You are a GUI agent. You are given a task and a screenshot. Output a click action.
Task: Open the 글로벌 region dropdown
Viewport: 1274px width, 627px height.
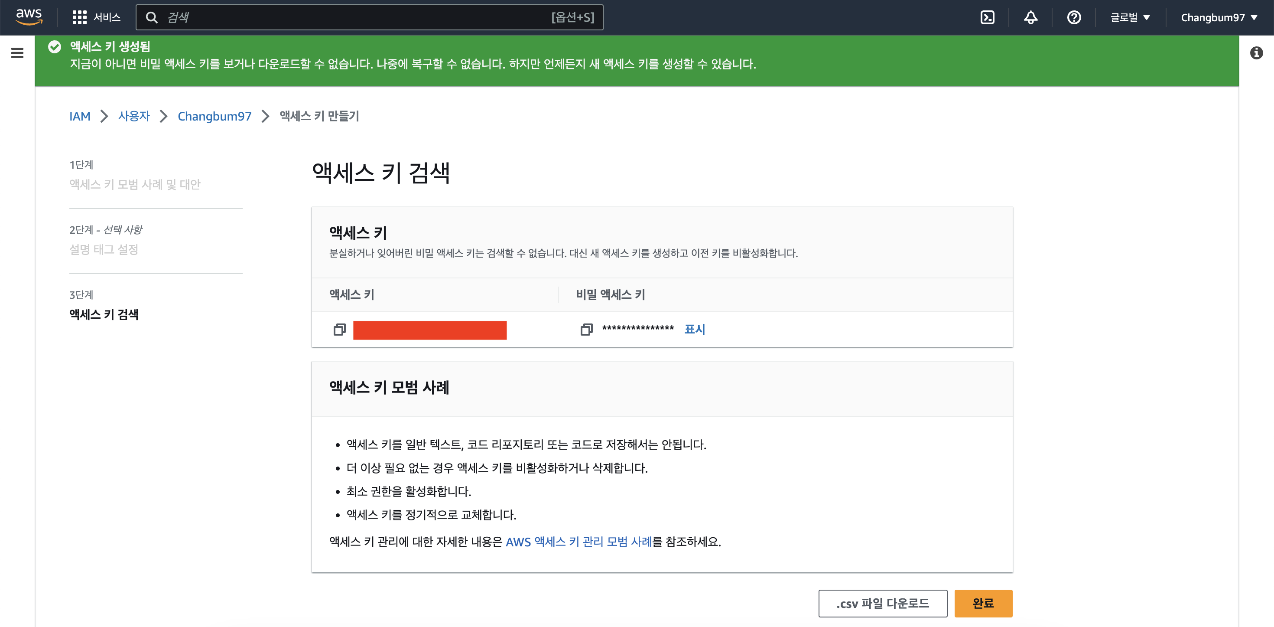pyautogui.click(x=1130, y=17)
